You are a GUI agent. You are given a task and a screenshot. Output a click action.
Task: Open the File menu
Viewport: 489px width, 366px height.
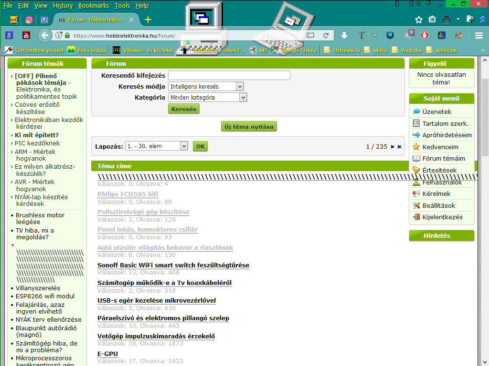pos(8,6)
